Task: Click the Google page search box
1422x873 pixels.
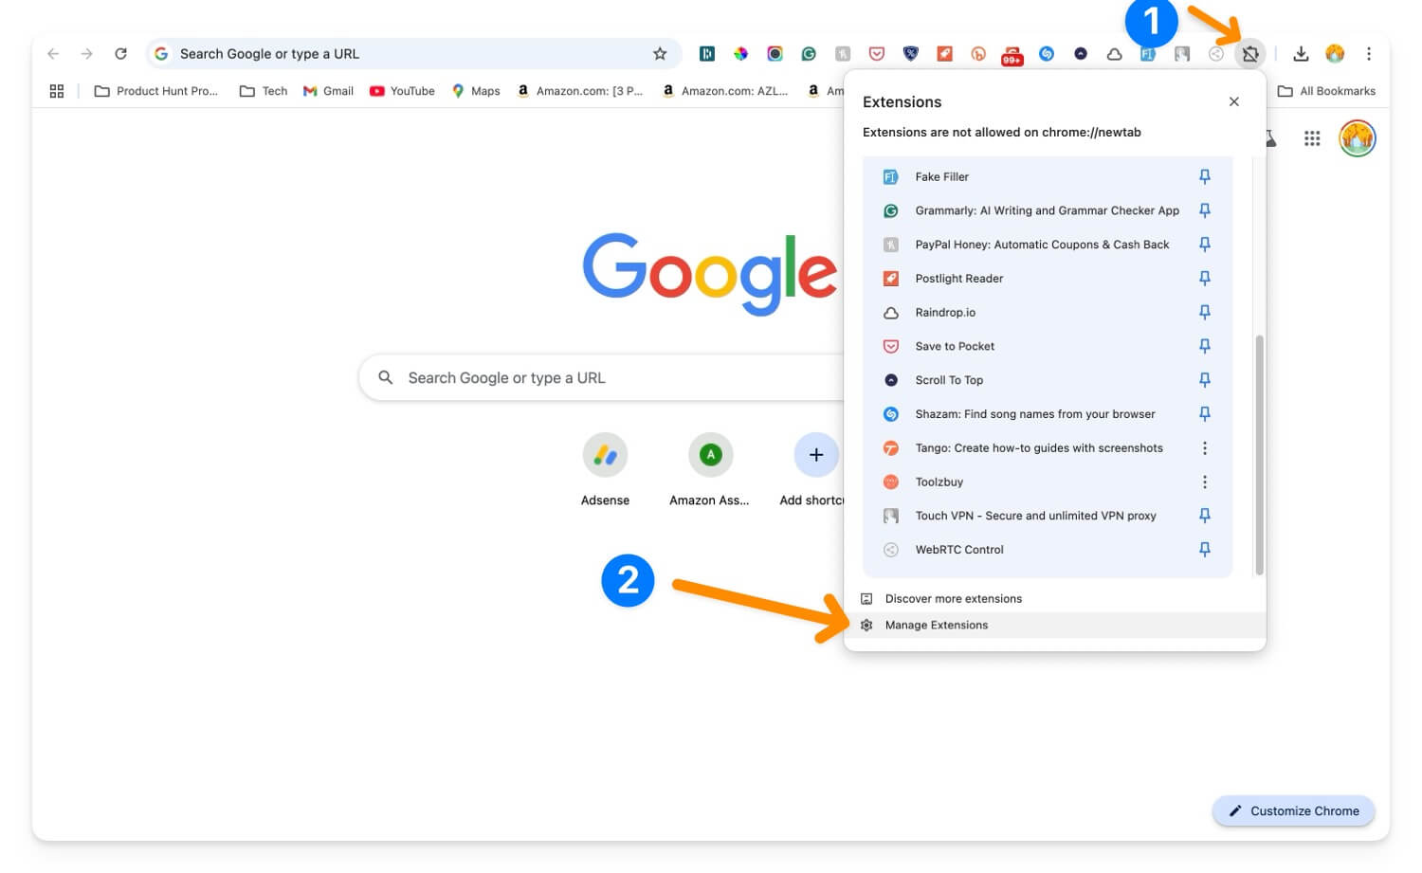Action: [601, 378]
